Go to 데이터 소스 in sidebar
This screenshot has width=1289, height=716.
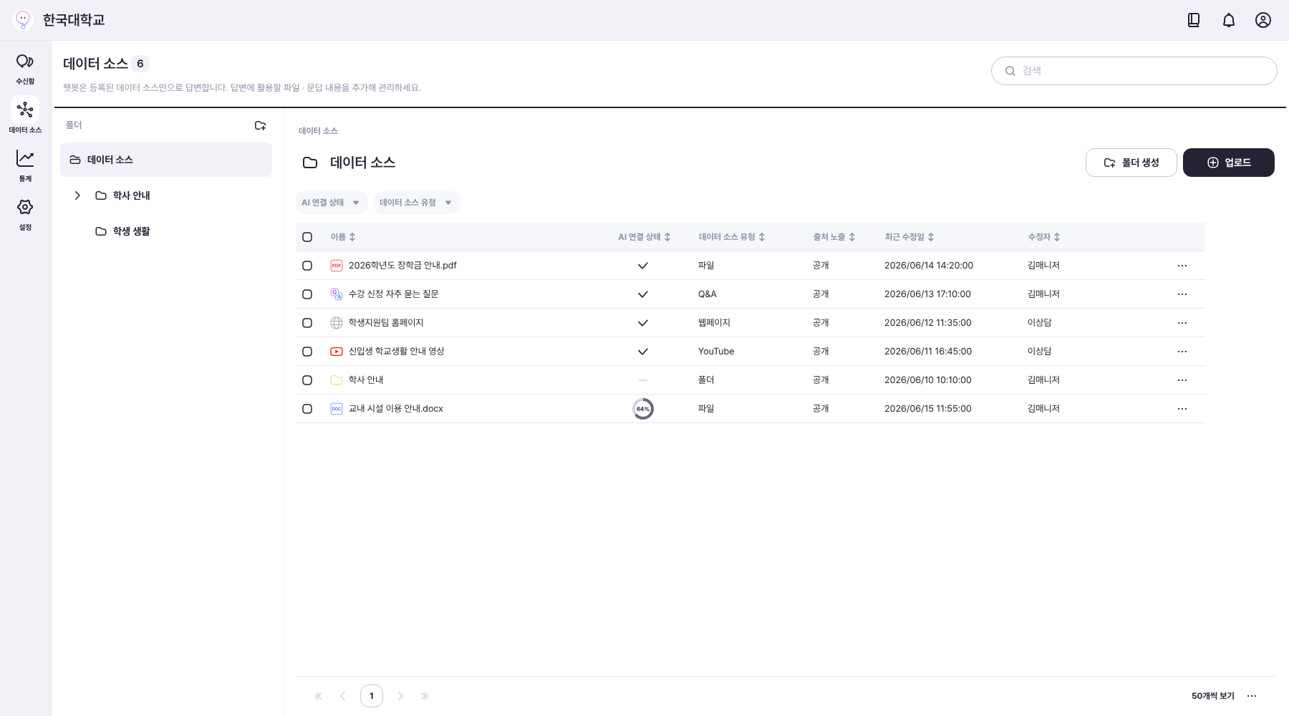pos(25,117)
